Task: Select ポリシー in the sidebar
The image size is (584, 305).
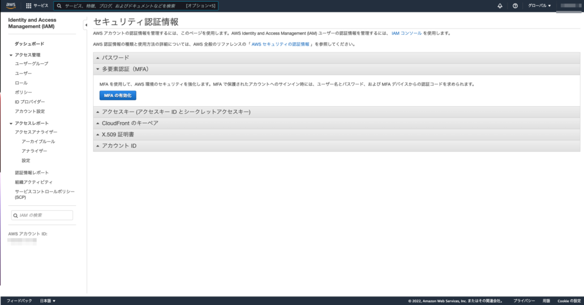Action: point(23,92)
